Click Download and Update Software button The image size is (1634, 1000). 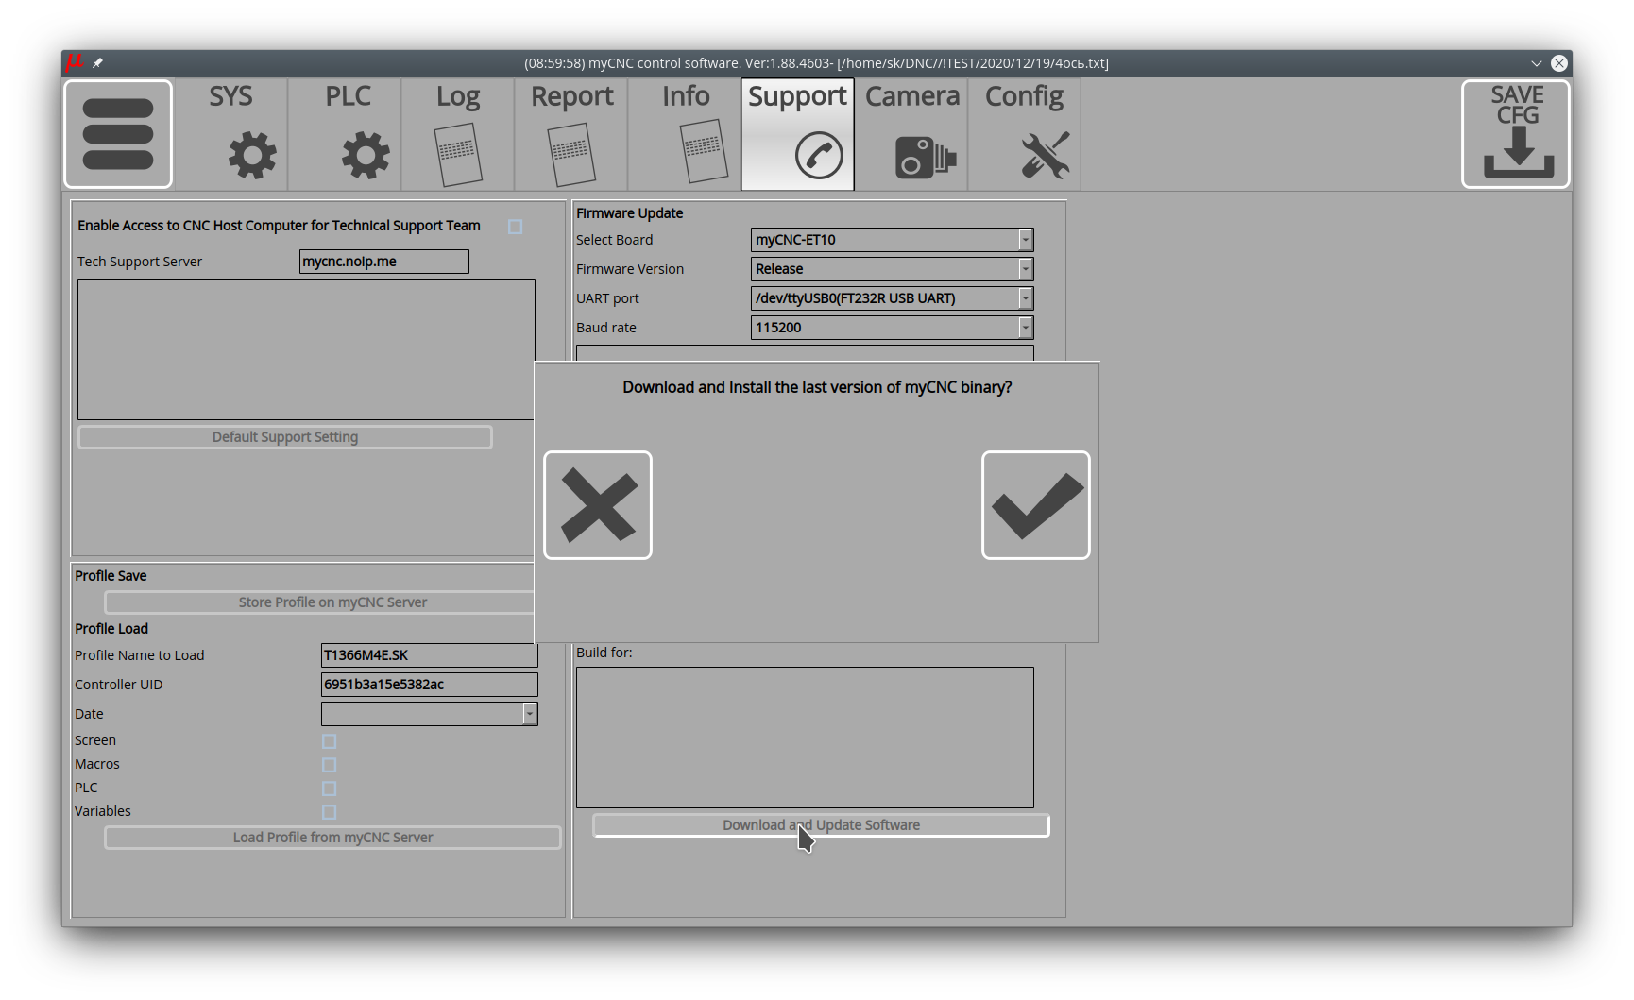821,825
